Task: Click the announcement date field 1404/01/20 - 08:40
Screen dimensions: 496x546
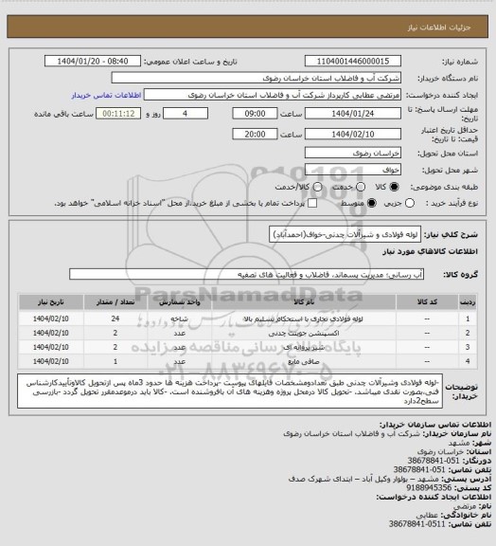Action: click(93, 61)
